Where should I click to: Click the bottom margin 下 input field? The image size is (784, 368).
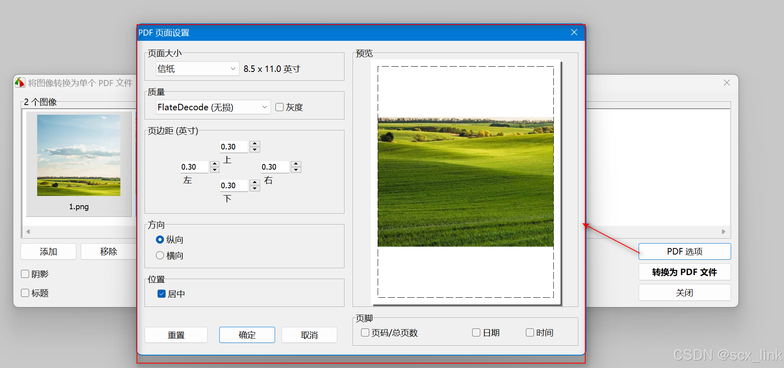[234, 185]
